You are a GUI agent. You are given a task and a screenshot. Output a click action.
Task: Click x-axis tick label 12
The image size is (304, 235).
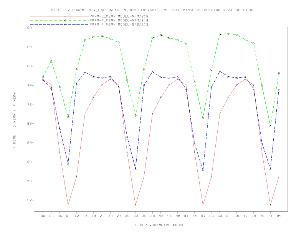pos(77,216)
